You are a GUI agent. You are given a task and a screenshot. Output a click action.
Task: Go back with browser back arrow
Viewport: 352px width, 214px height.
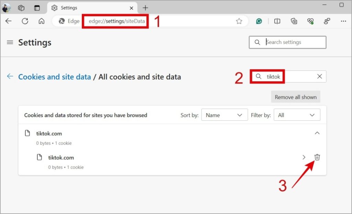pyautogui.click(x=8, y=21)
